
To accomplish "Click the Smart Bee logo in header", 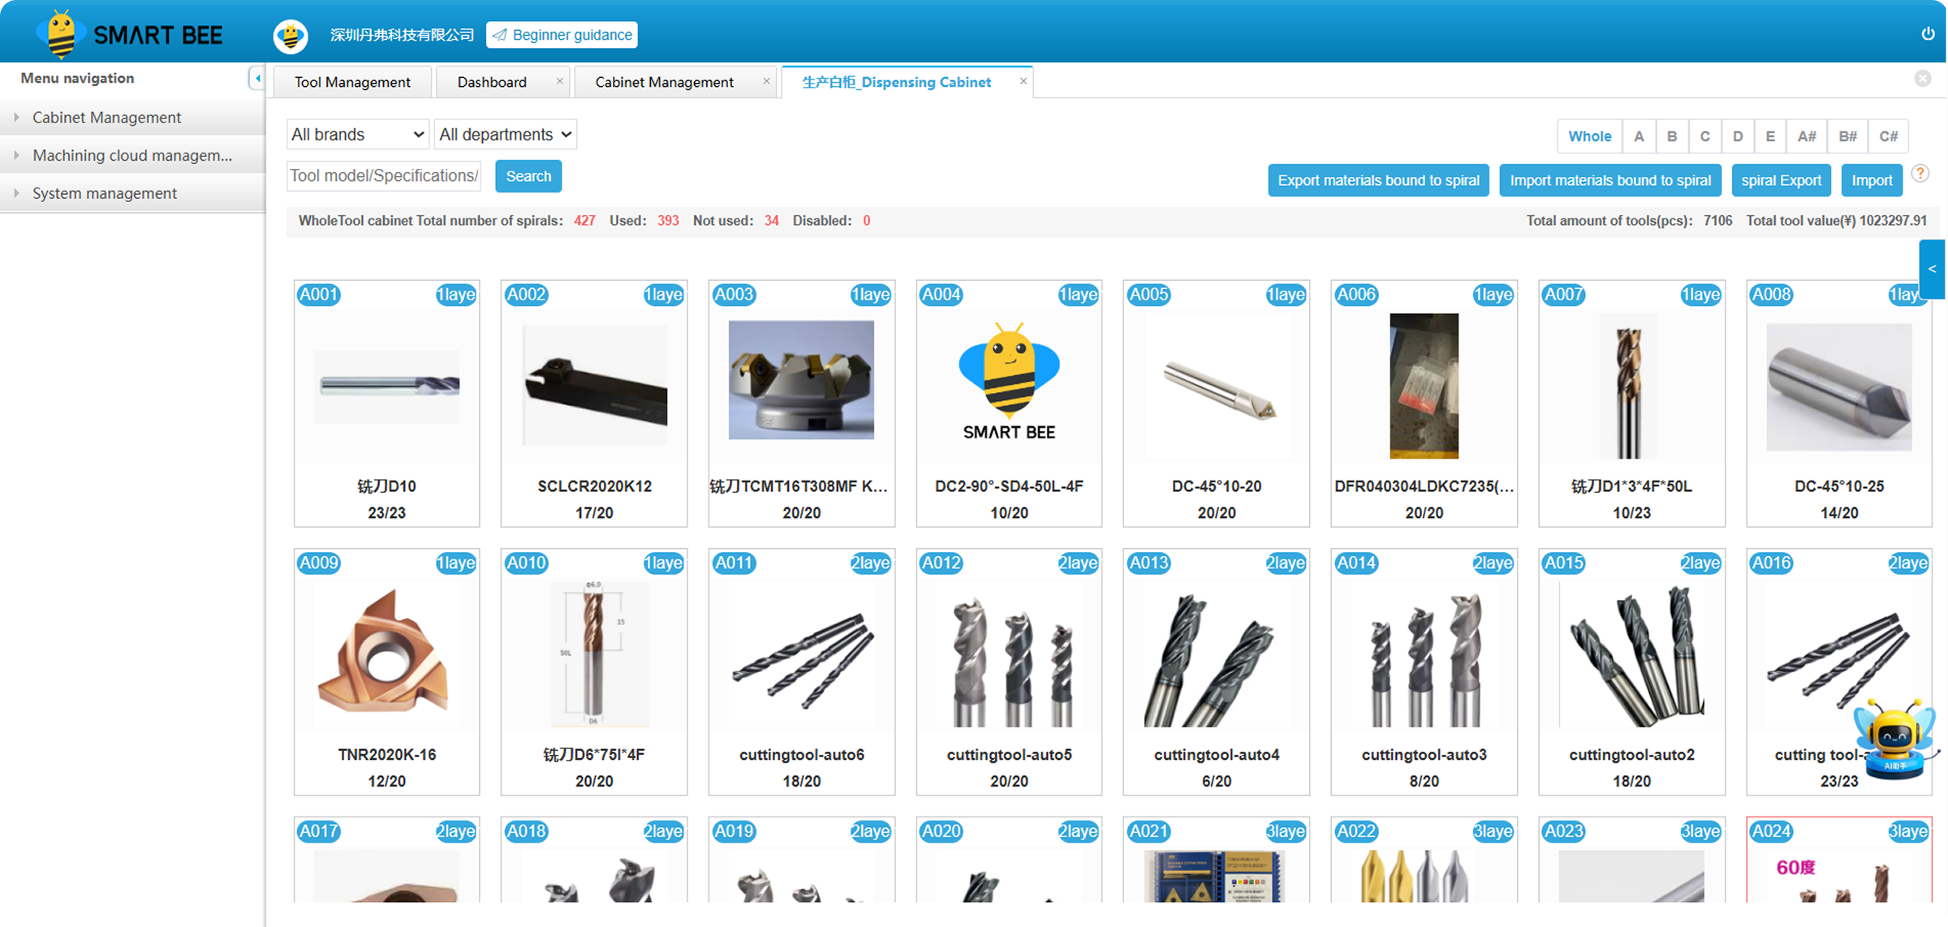I will [x=130, y=34].
